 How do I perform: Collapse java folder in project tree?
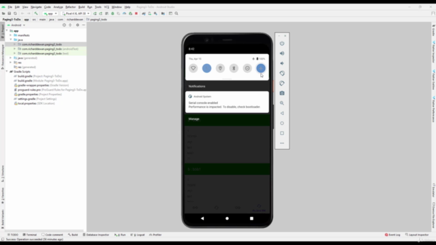[x=11, y=39]
